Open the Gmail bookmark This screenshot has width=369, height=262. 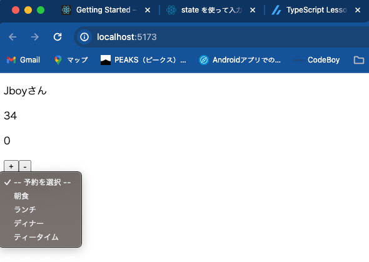[23, 60]
